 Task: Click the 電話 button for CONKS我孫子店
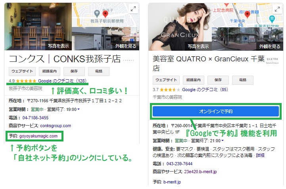coord(99,71)
